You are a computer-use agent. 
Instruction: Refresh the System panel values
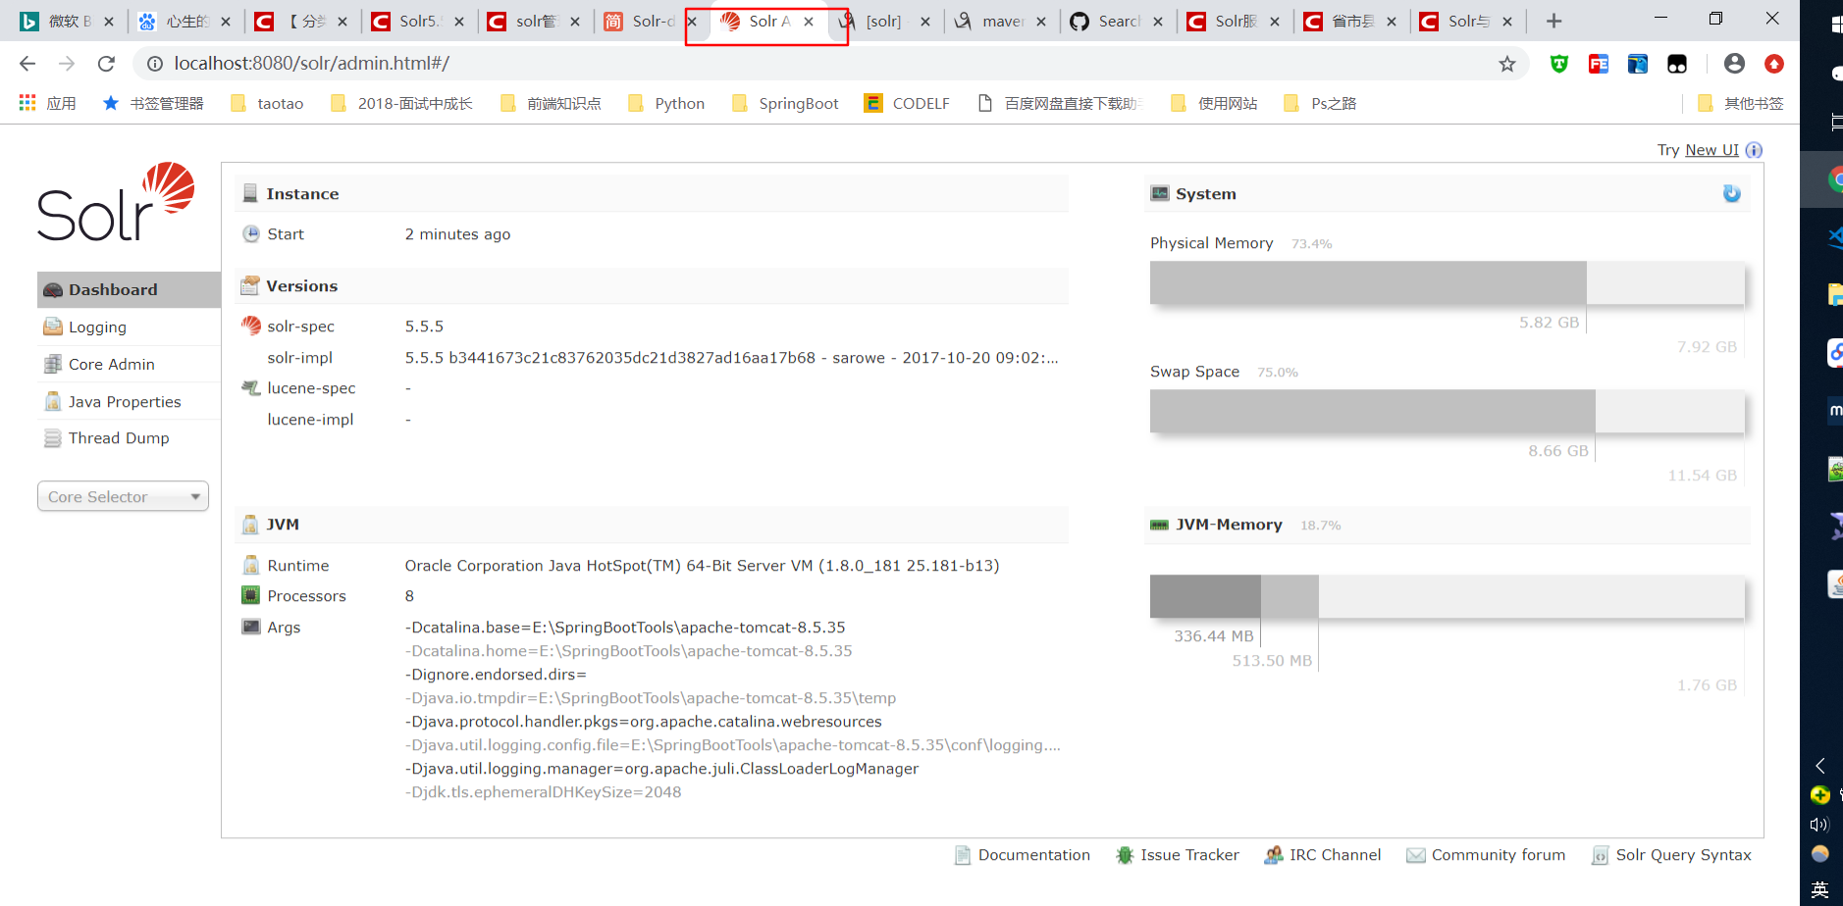1731,193
